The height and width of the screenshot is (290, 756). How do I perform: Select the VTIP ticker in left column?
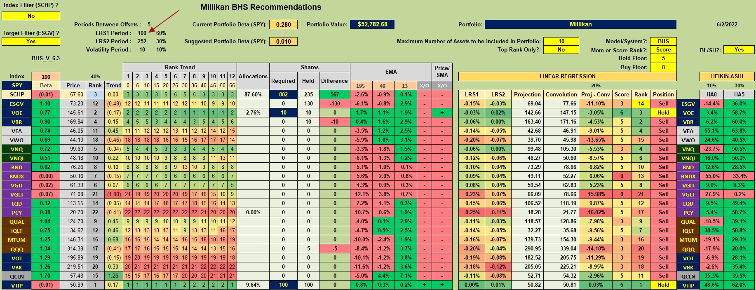coord(17,285)
